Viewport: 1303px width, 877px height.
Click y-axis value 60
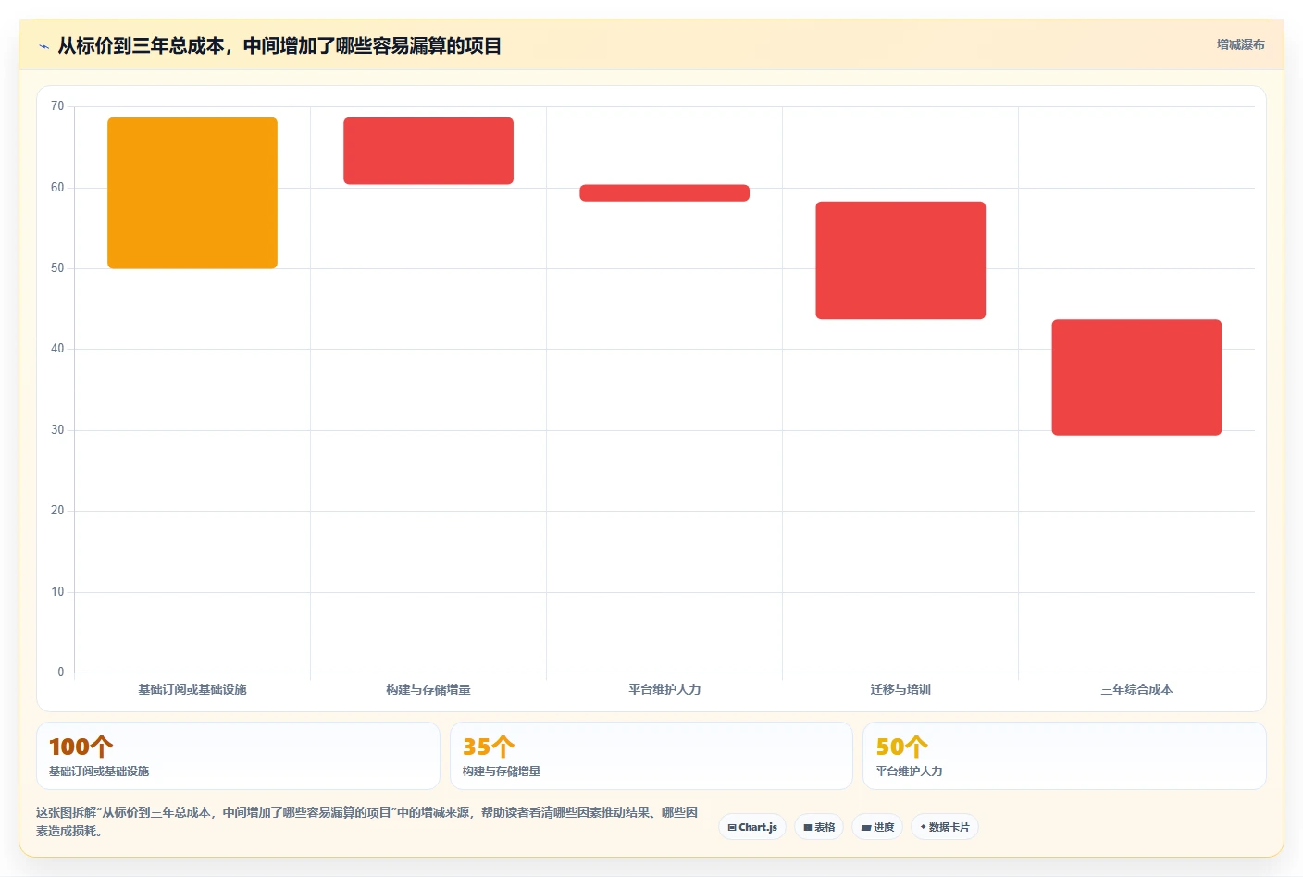click(x=57, y=188)
